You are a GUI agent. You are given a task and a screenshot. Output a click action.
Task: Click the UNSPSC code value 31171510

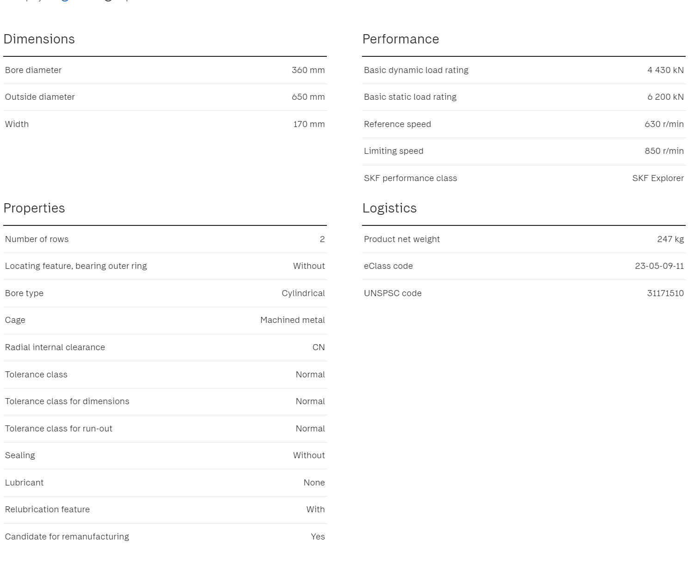pos(665,293)
